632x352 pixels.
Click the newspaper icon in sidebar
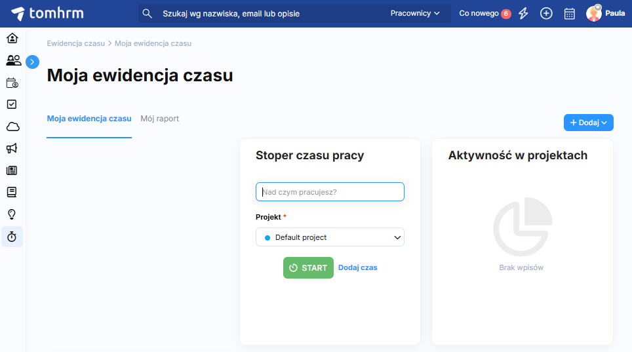pyautogui.click(x=12, y=170)
